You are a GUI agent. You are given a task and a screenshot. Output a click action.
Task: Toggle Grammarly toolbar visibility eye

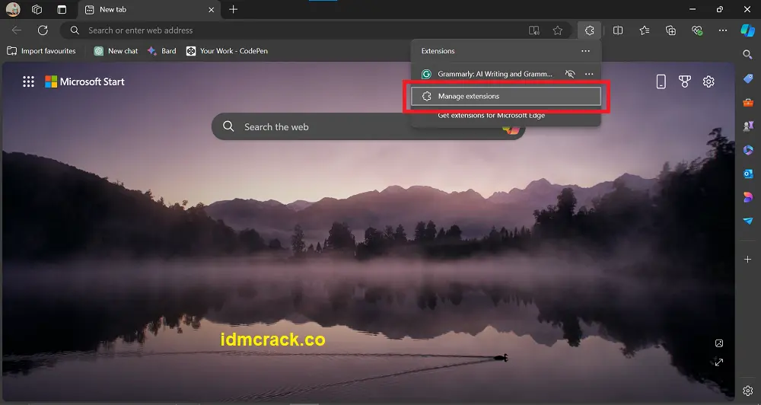[x=570, y=74]
